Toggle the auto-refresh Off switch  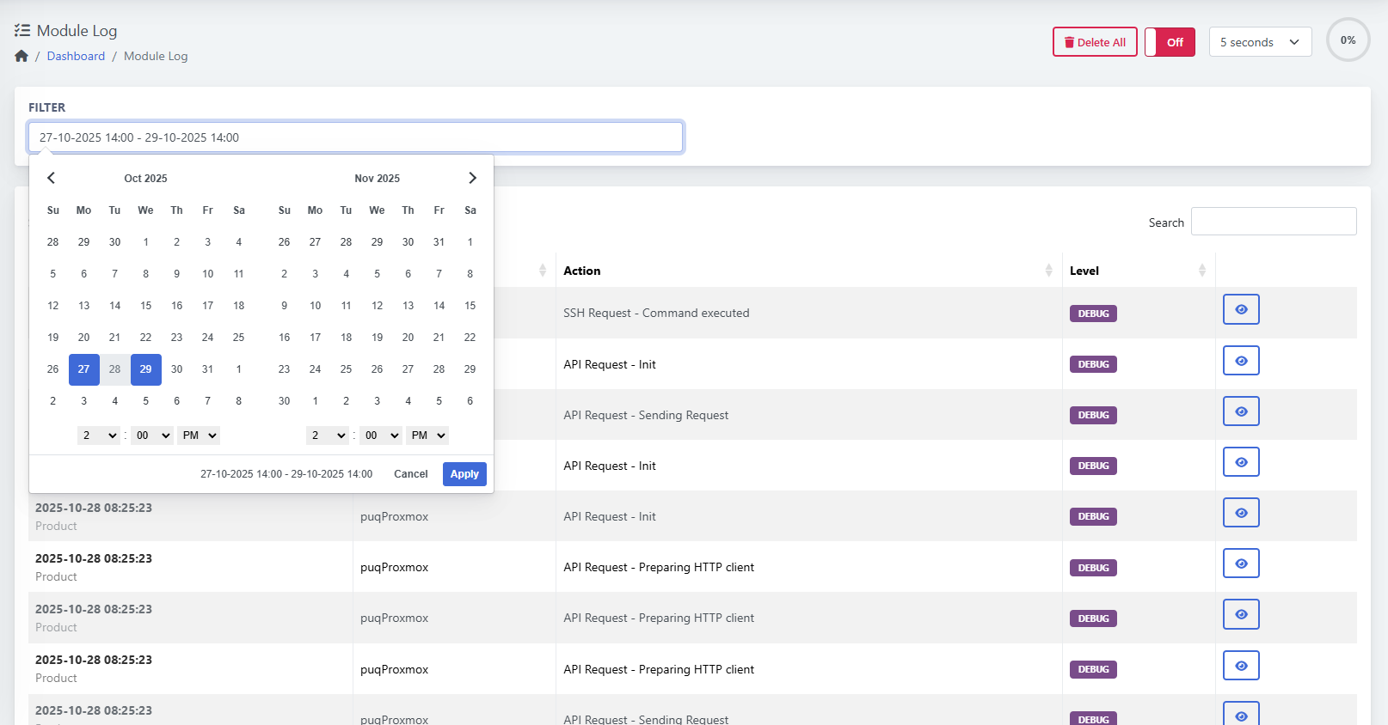[1170, 42]
